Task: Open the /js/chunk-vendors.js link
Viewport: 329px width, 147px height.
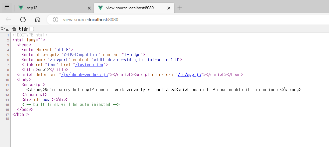Action: click(84, 75)
